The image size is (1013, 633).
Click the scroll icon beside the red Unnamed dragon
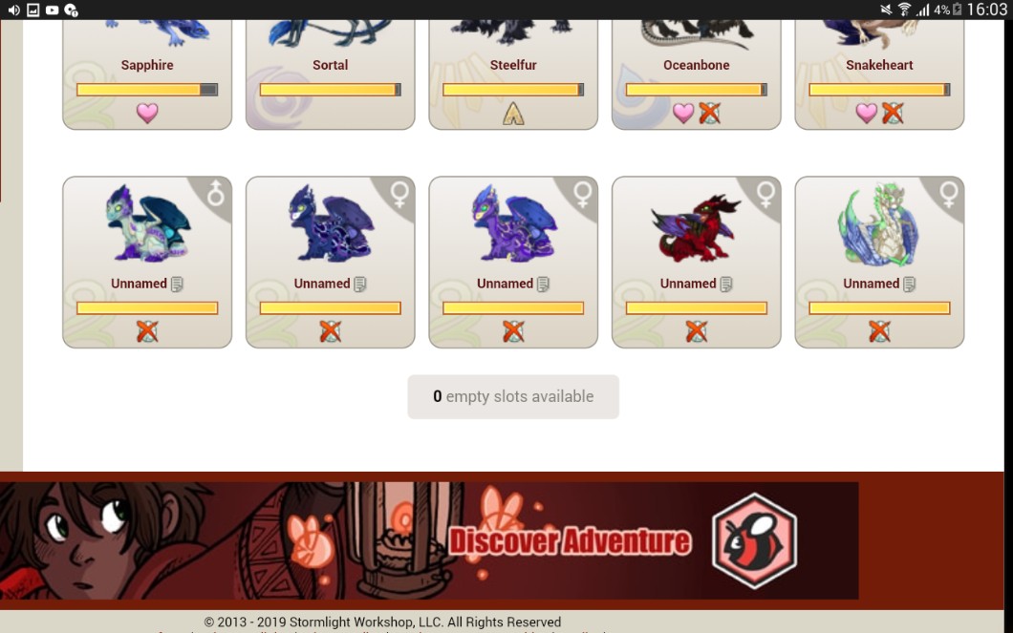pos(726,284)
